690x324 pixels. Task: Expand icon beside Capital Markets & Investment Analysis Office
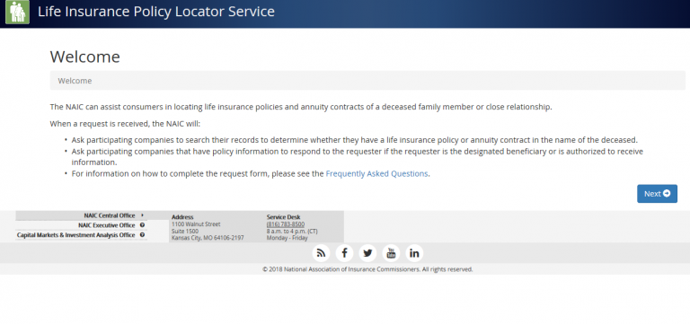click(x=142, y=235)
